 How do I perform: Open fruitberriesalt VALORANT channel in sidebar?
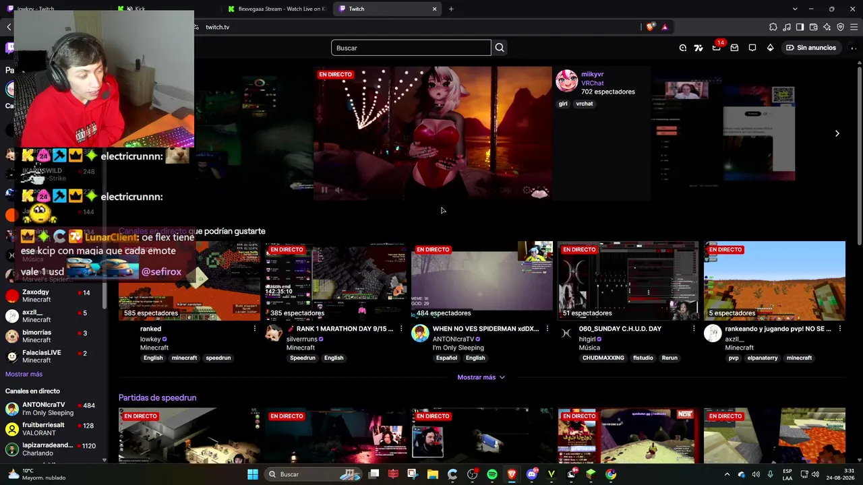[54, 429]
